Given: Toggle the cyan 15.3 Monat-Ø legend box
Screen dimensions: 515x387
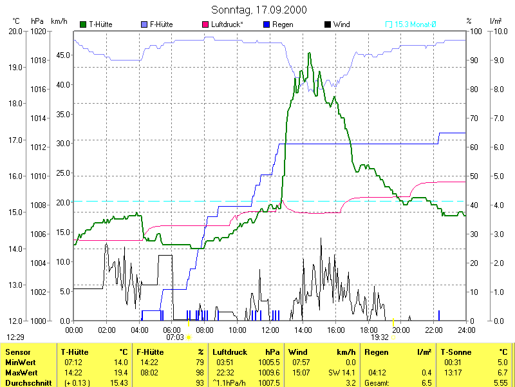Looking at the screenshot, I should 389,24.
